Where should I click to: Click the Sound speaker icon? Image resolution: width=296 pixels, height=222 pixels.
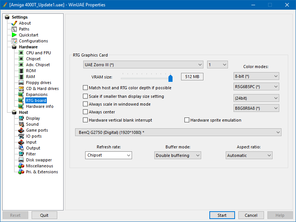click(21, 124)
